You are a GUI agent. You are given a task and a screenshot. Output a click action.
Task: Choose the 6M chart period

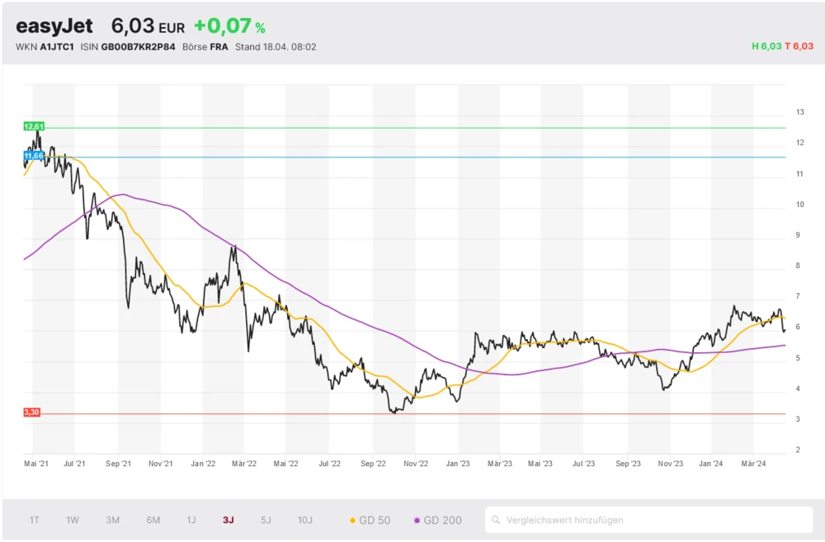(x=153, y=520)
